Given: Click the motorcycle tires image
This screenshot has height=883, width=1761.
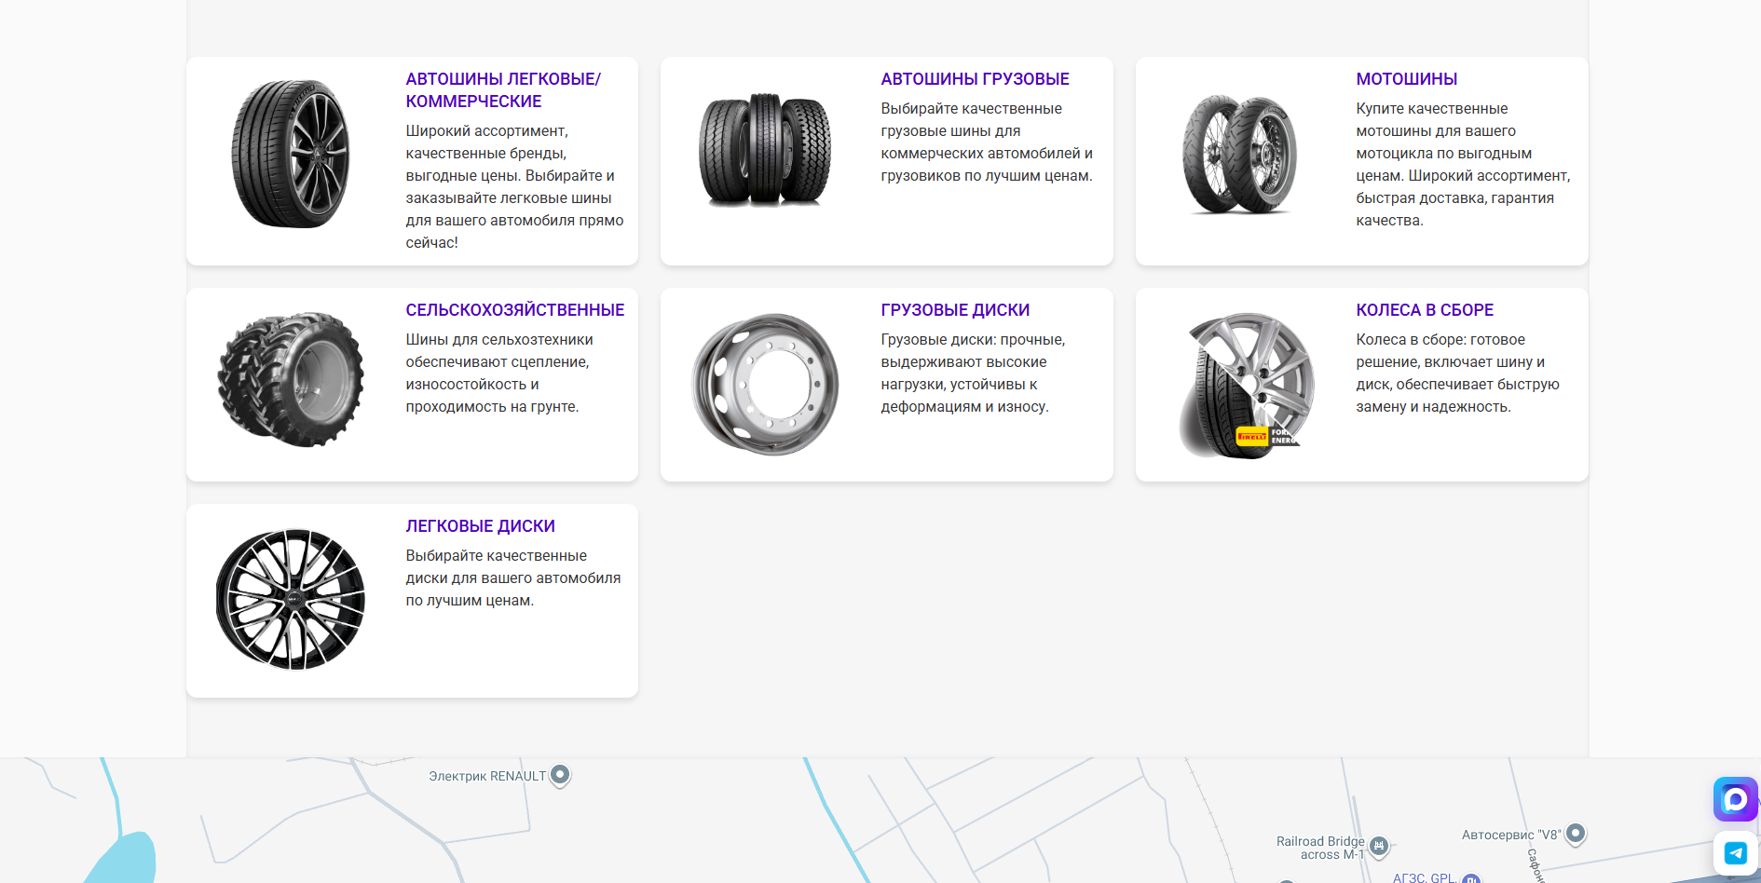Looking at the screenshot, I should point(1239,155).
